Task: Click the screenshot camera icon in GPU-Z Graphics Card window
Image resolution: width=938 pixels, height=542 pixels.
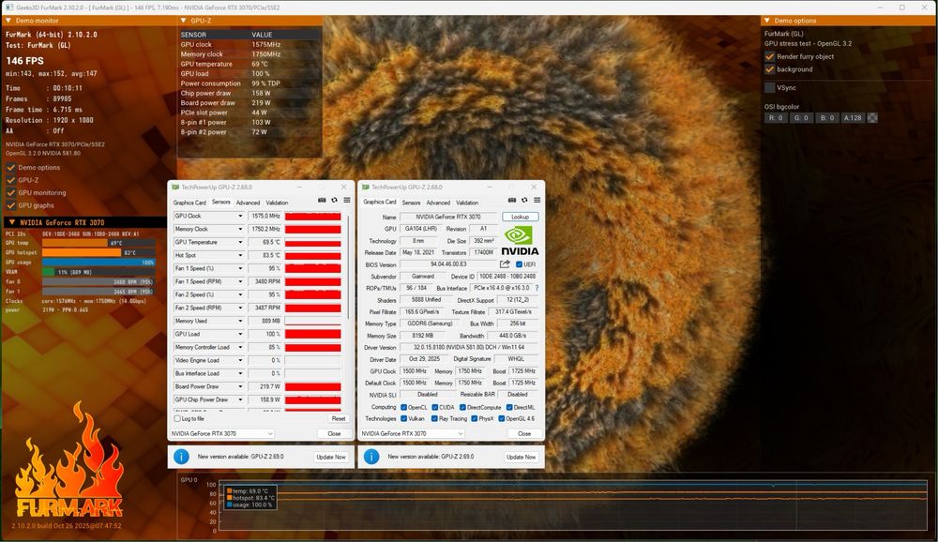Action: tap(512, 201)
